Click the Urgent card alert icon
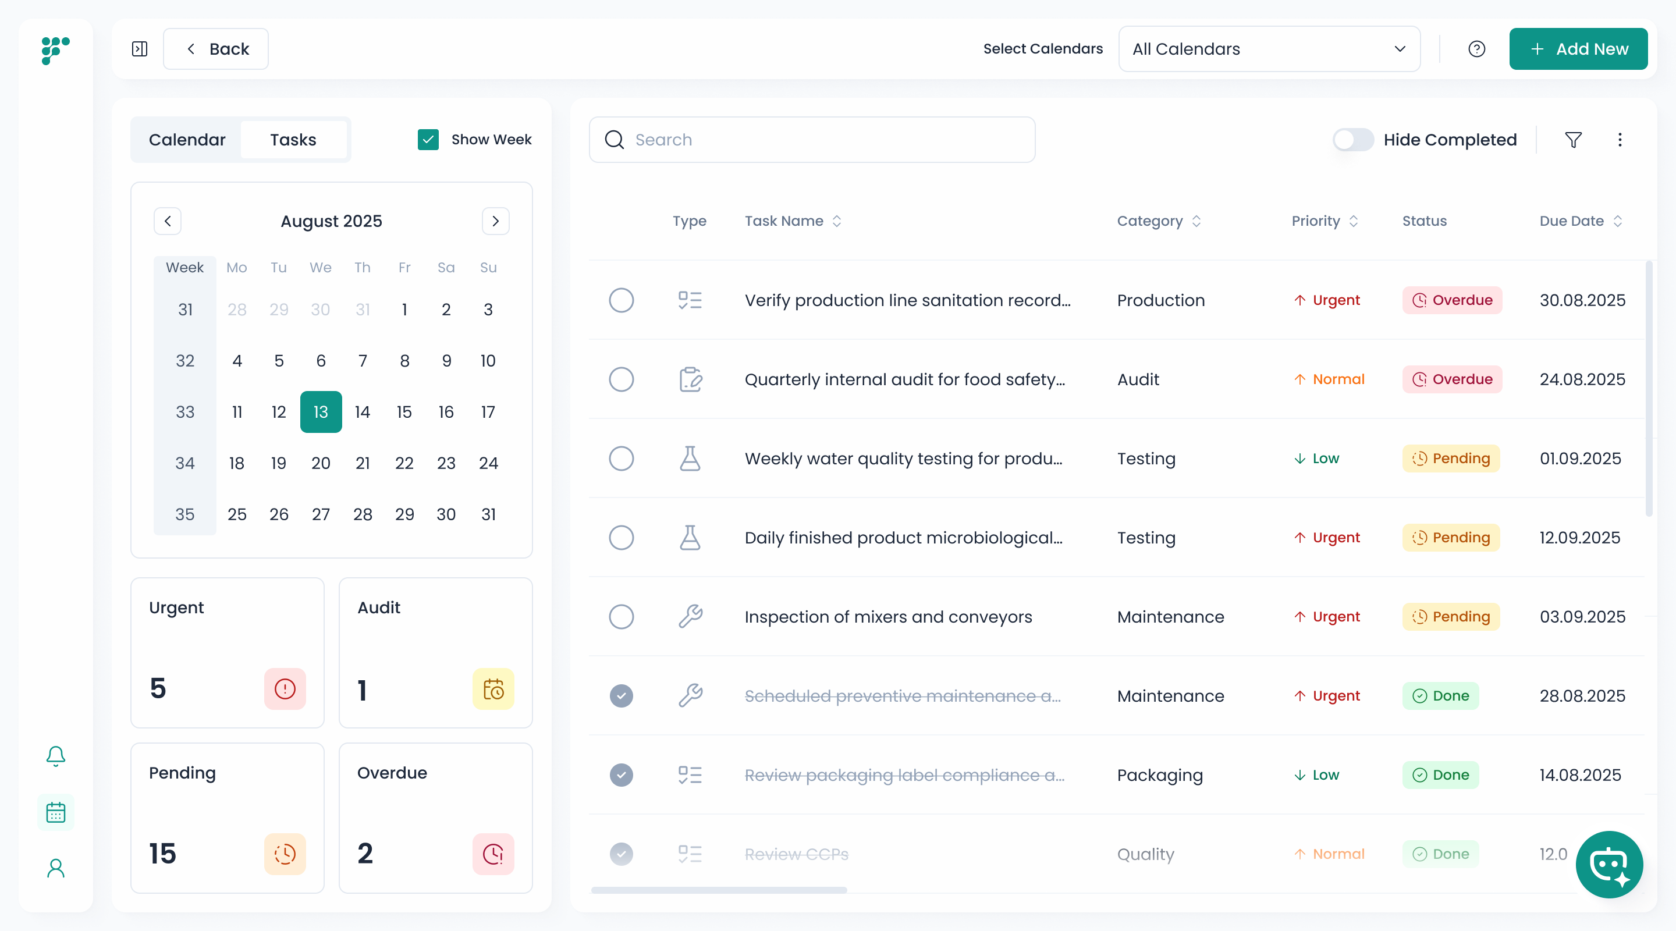This screenshot has width=1676, height=931. pyautogui.click(x=285, y=688)
